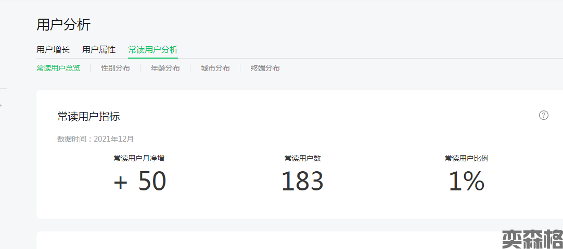563x249 pixels.
Task: Select the 常读用户分析 tab
Action: click(153, 50)
